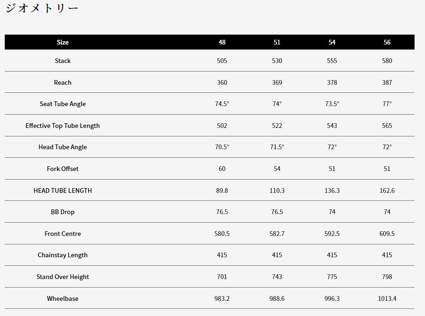Click the Front Centre label
This screenshot has height=316, width=425.
point(63,234)
